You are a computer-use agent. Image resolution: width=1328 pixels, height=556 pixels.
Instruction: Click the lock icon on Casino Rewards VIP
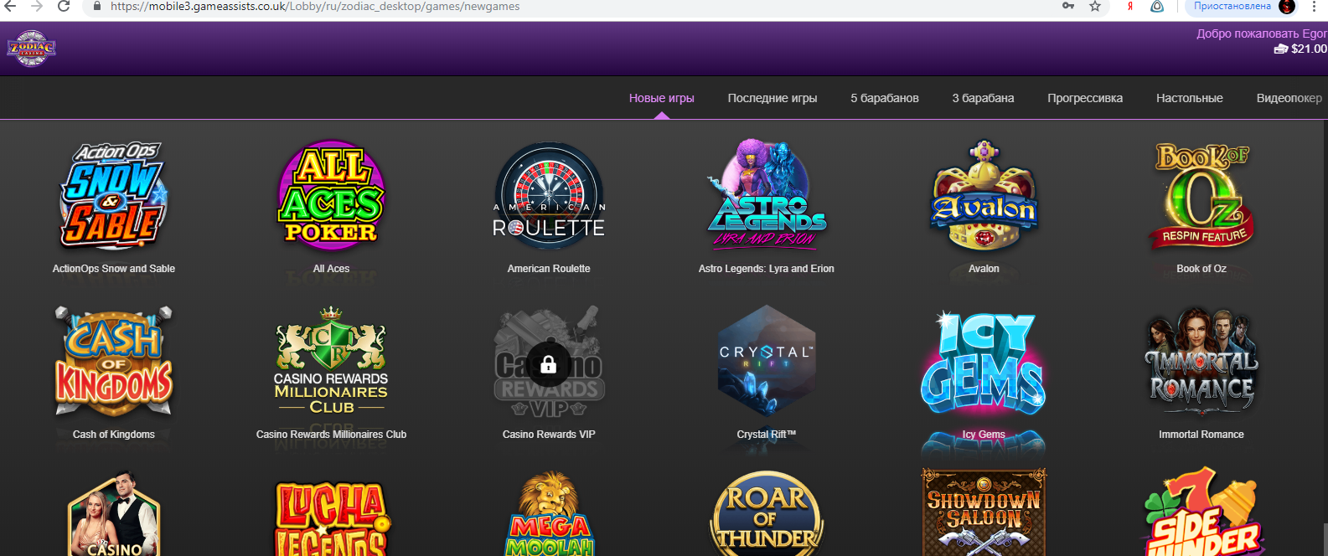[x=549, y=364]
